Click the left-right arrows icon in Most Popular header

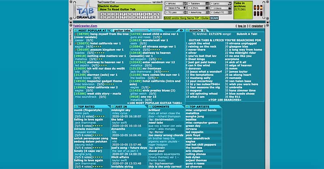[x=181, y=30]
